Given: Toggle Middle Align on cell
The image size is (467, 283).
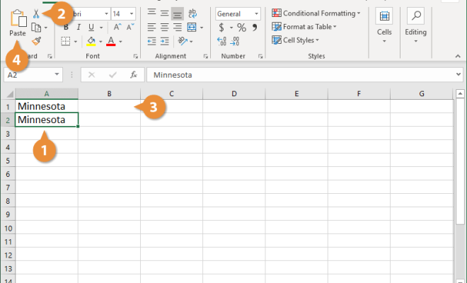Looking at the screenshot, I should (164, 13).
